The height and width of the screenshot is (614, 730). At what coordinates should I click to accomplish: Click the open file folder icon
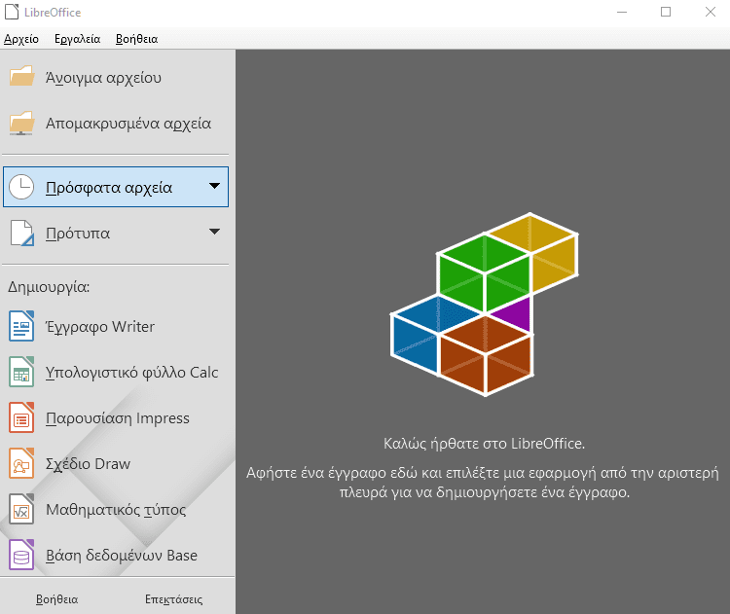(21, 77)
